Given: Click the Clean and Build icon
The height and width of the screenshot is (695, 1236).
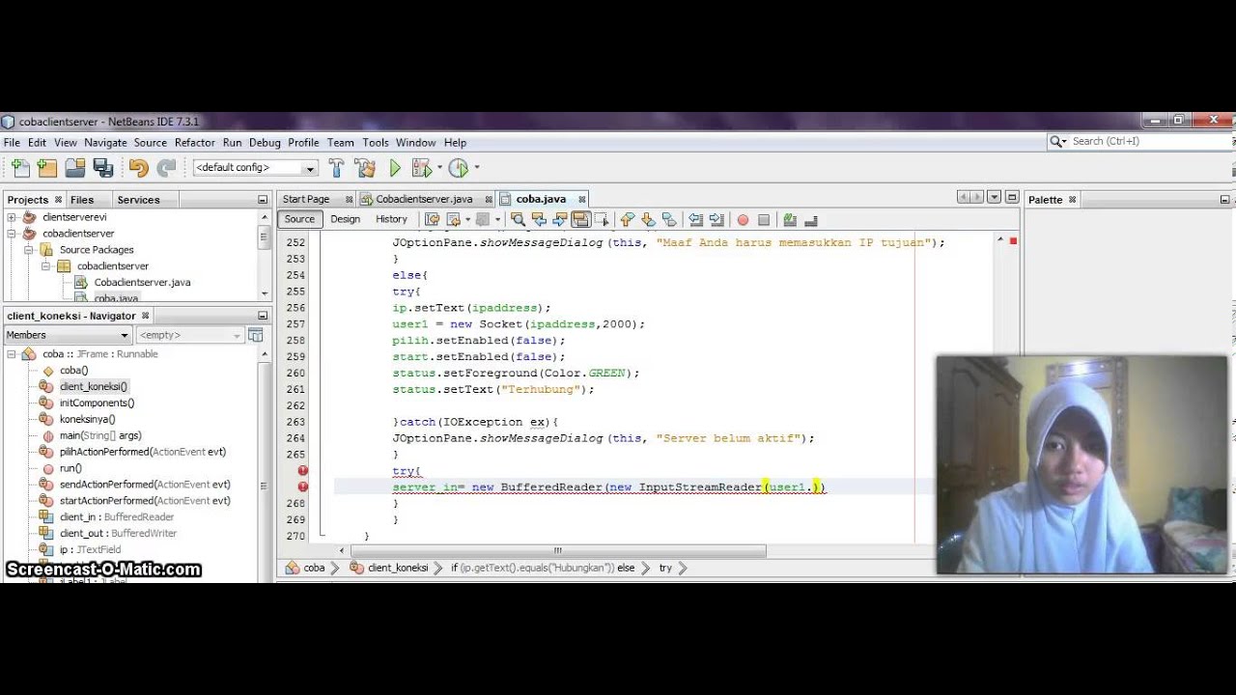Looking at the screenshot, I should point(365,168).
